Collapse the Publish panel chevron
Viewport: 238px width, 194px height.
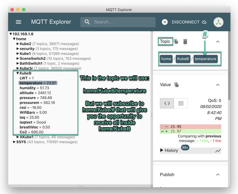coord(218,175)
